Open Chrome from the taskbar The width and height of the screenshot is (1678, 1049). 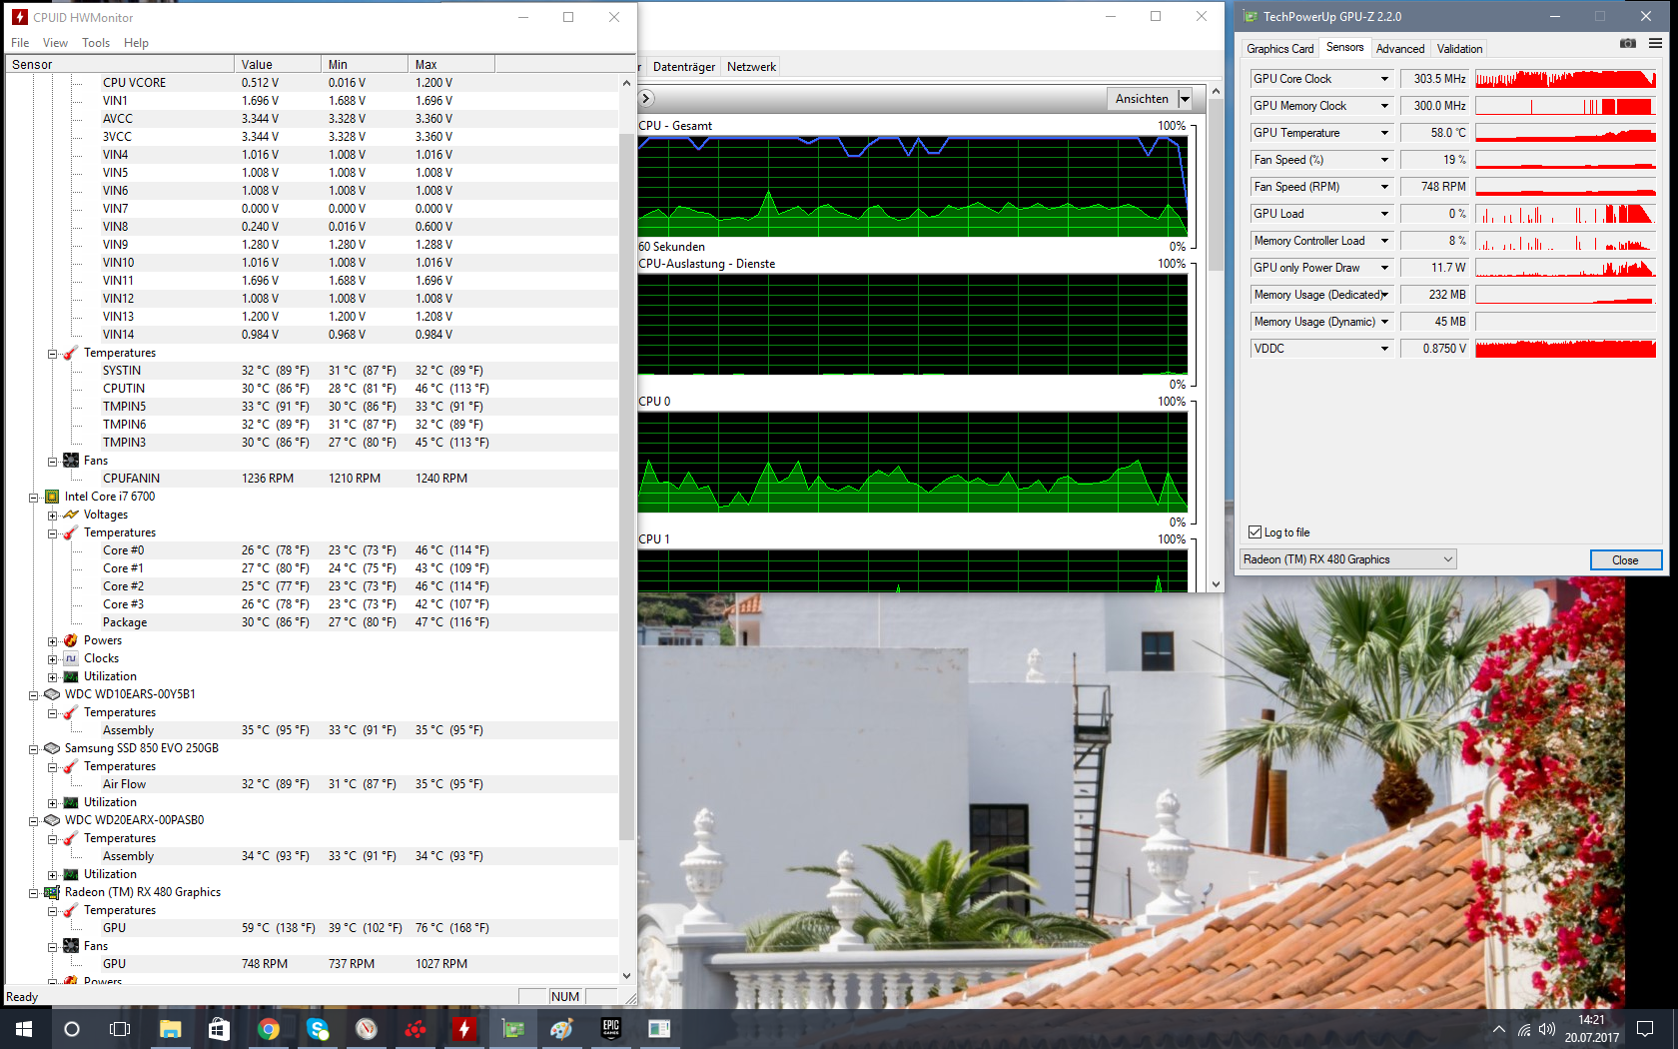click(x=268, y=1028)
